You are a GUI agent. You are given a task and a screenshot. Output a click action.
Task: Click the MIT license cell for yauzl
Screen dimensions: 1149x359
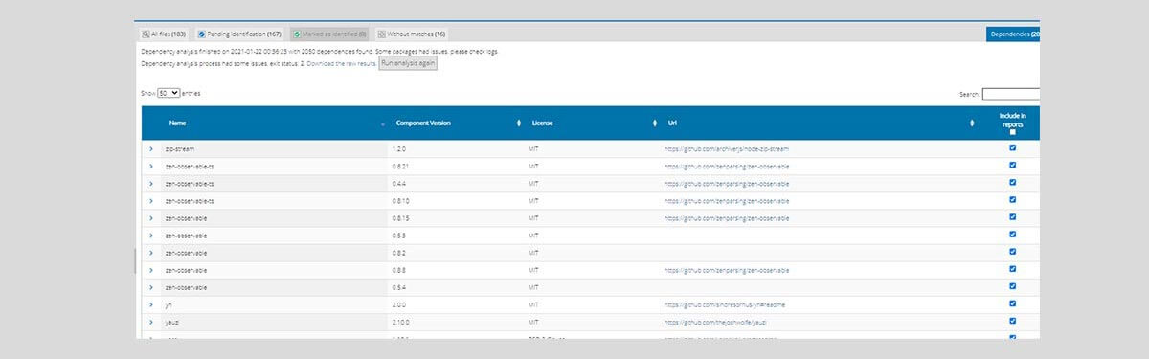533,323
